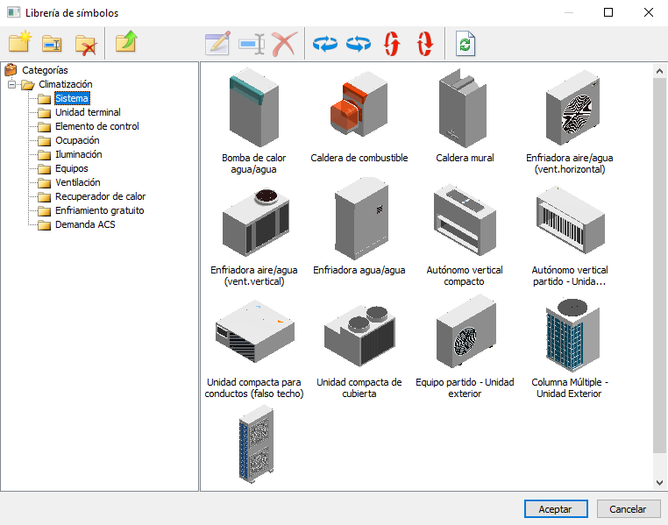The height and width of the screenshot is (525, 668).
Task: Click the rename folder icon
Action: (52, 44)
